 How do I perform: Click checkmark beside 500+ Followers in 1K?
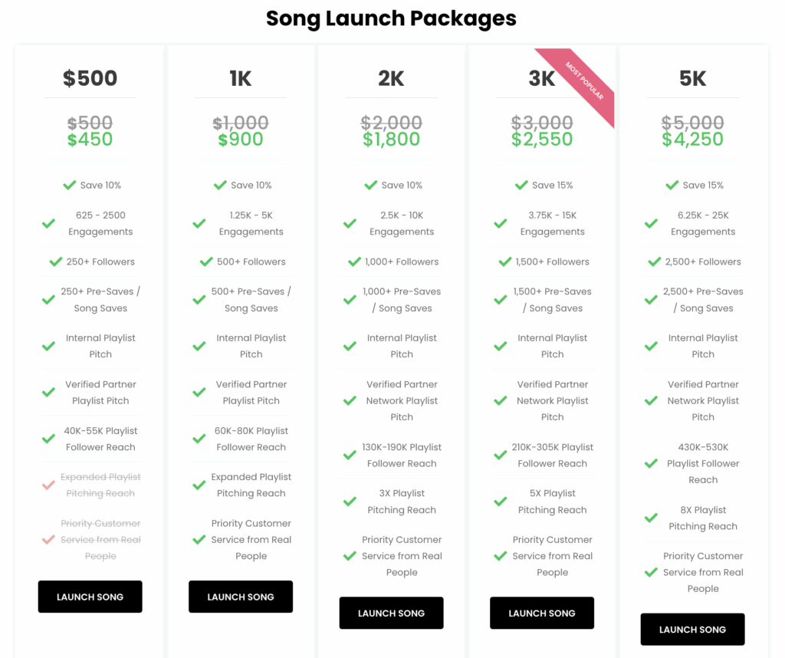coord(206,262)
